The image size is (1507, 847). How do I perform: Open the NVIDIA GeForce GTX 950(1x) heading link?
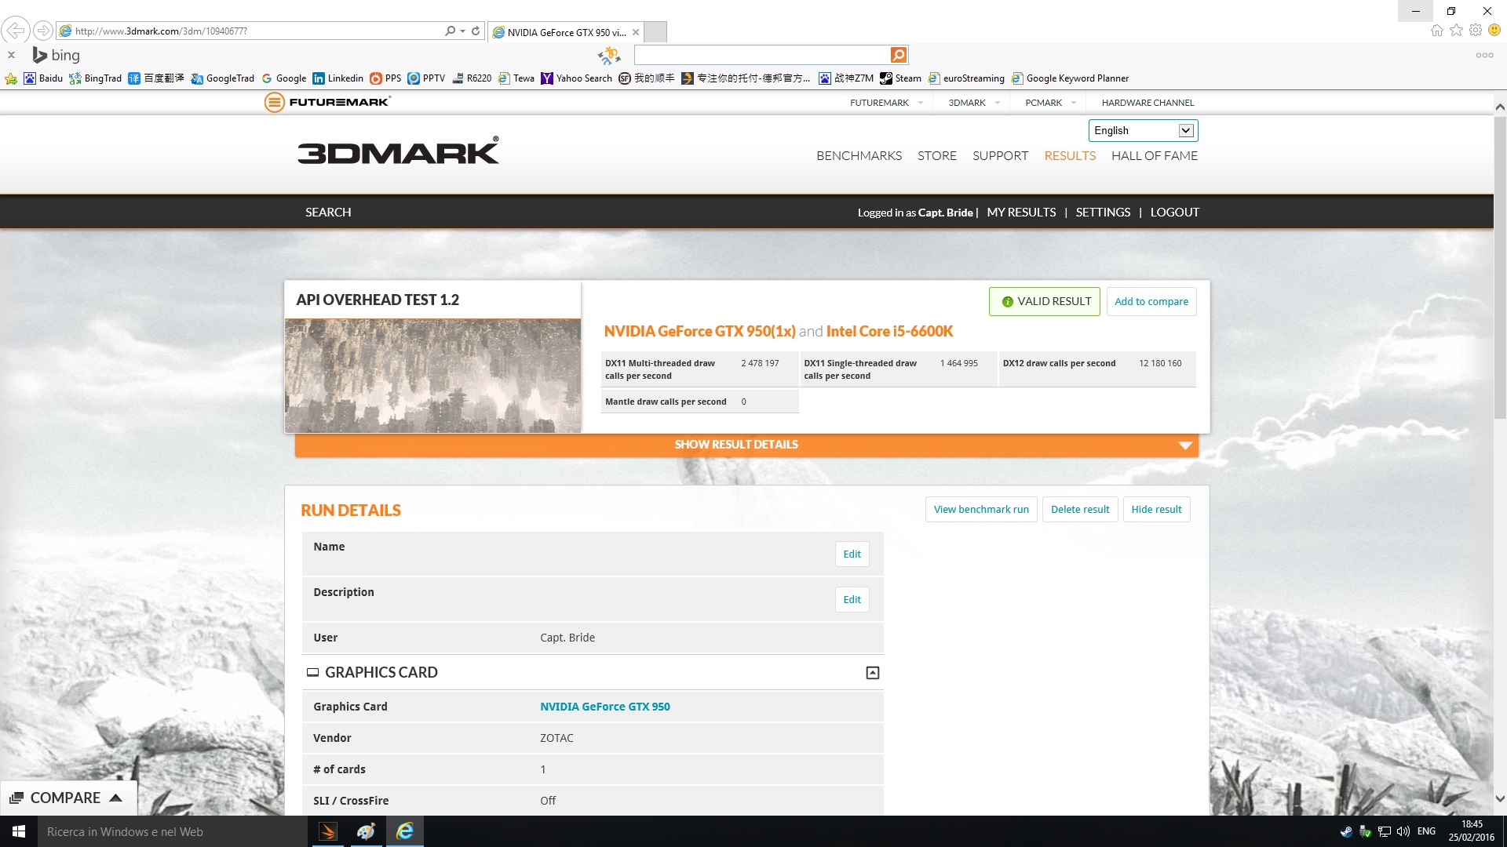[699, 331]
